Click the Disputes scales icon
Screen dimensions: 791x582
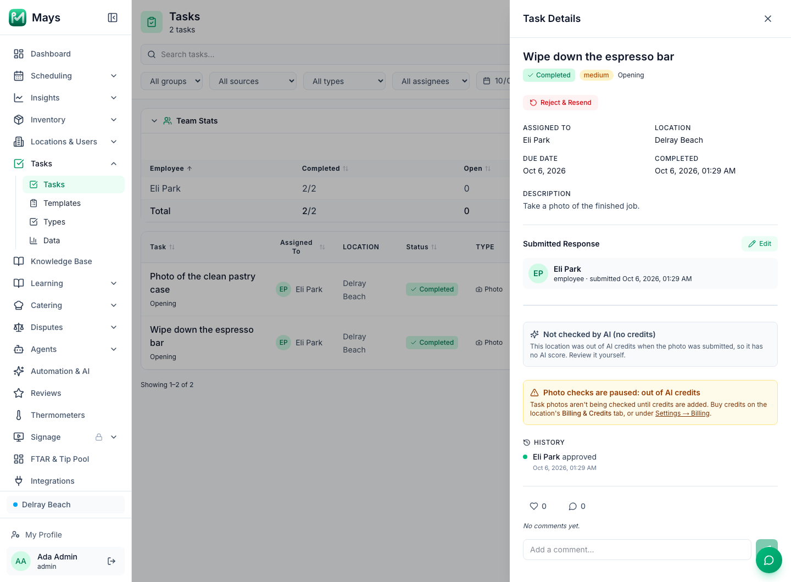[19, 327]
